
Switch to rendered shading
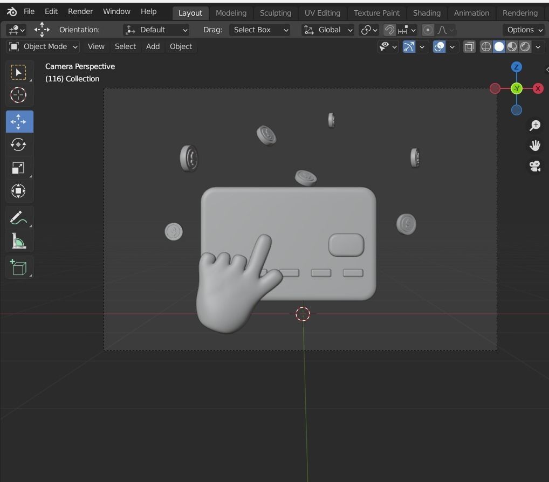(525, 46)
